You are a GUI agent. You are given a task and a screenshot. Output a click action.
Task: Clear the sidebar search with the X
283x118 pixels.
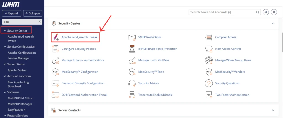[x=40, y=22]
